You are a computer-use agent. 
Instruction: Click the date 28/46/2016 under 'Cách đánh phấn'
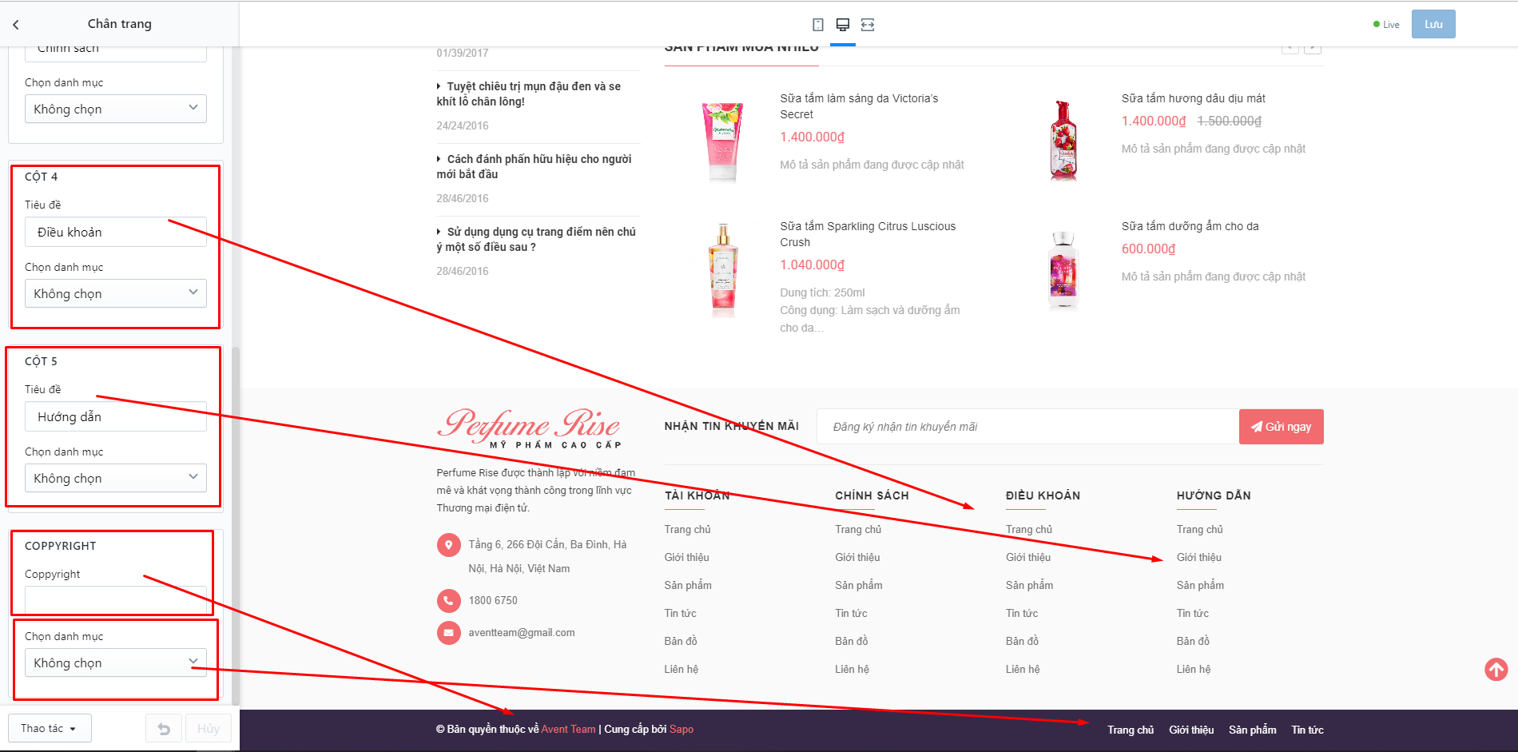click(x=463, y=198)
